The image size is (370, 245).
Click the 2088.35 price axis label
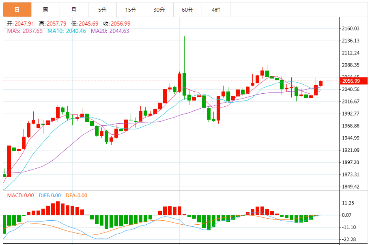[x=351, y=65]
